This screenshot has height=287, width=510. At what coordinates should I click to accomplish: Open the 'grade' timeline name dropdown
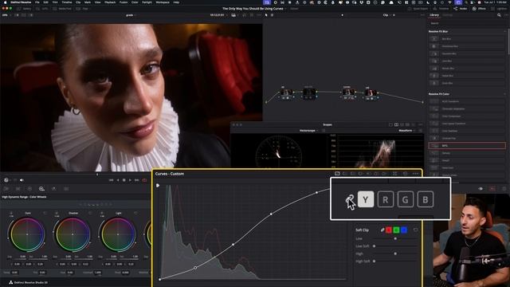click(x=131, y=15)
